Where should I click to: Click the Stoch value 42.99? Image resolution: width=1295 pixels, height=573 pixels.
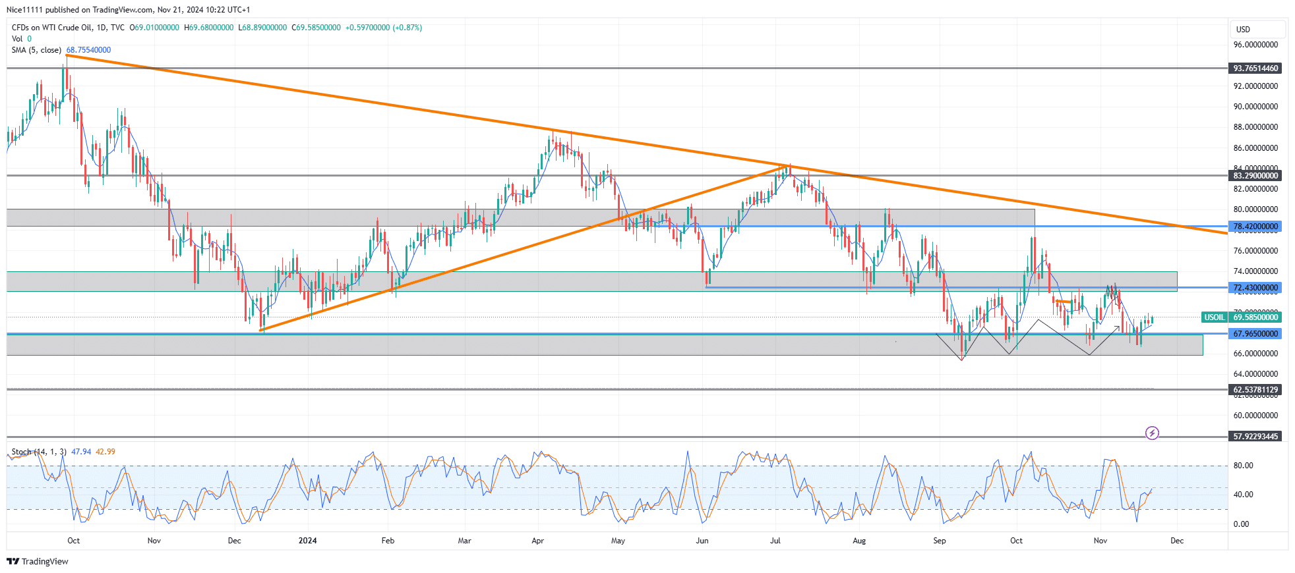105,452
